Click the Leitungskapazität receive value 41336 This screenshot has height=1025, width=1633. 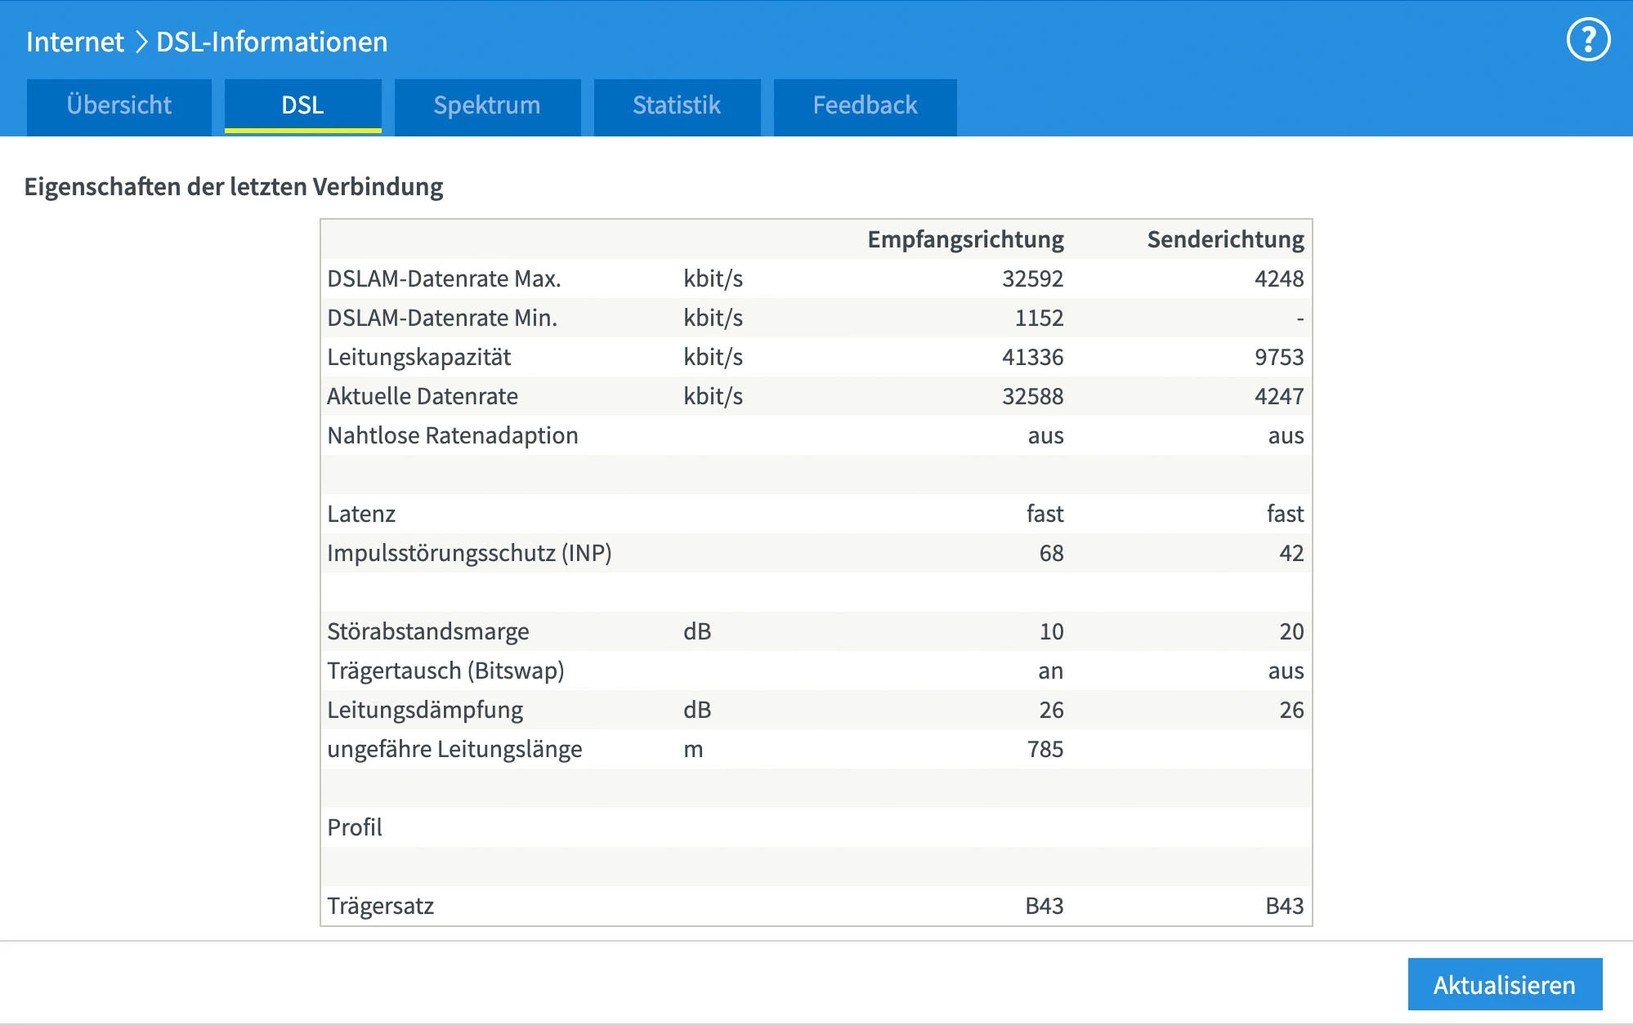(x=1032, y=357)
